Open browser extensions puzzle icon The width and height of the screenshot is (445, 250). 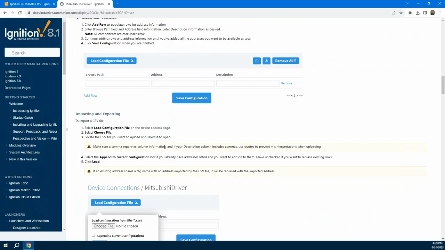coord(410,13)
